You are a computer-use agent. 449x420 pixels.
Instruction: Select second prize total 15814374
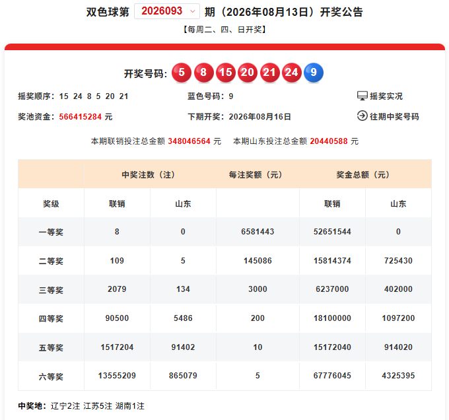(x=332, y=261)
